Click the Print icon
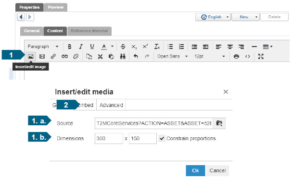The height and width of the screenshot is (180, 292). coord(236,57)
